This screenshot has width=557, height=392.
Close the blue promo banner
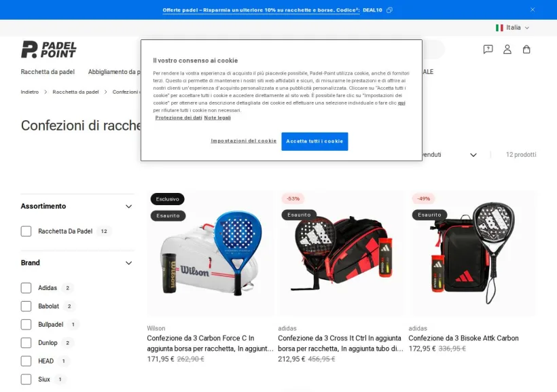pyautogui.click(x=532, y=10)
